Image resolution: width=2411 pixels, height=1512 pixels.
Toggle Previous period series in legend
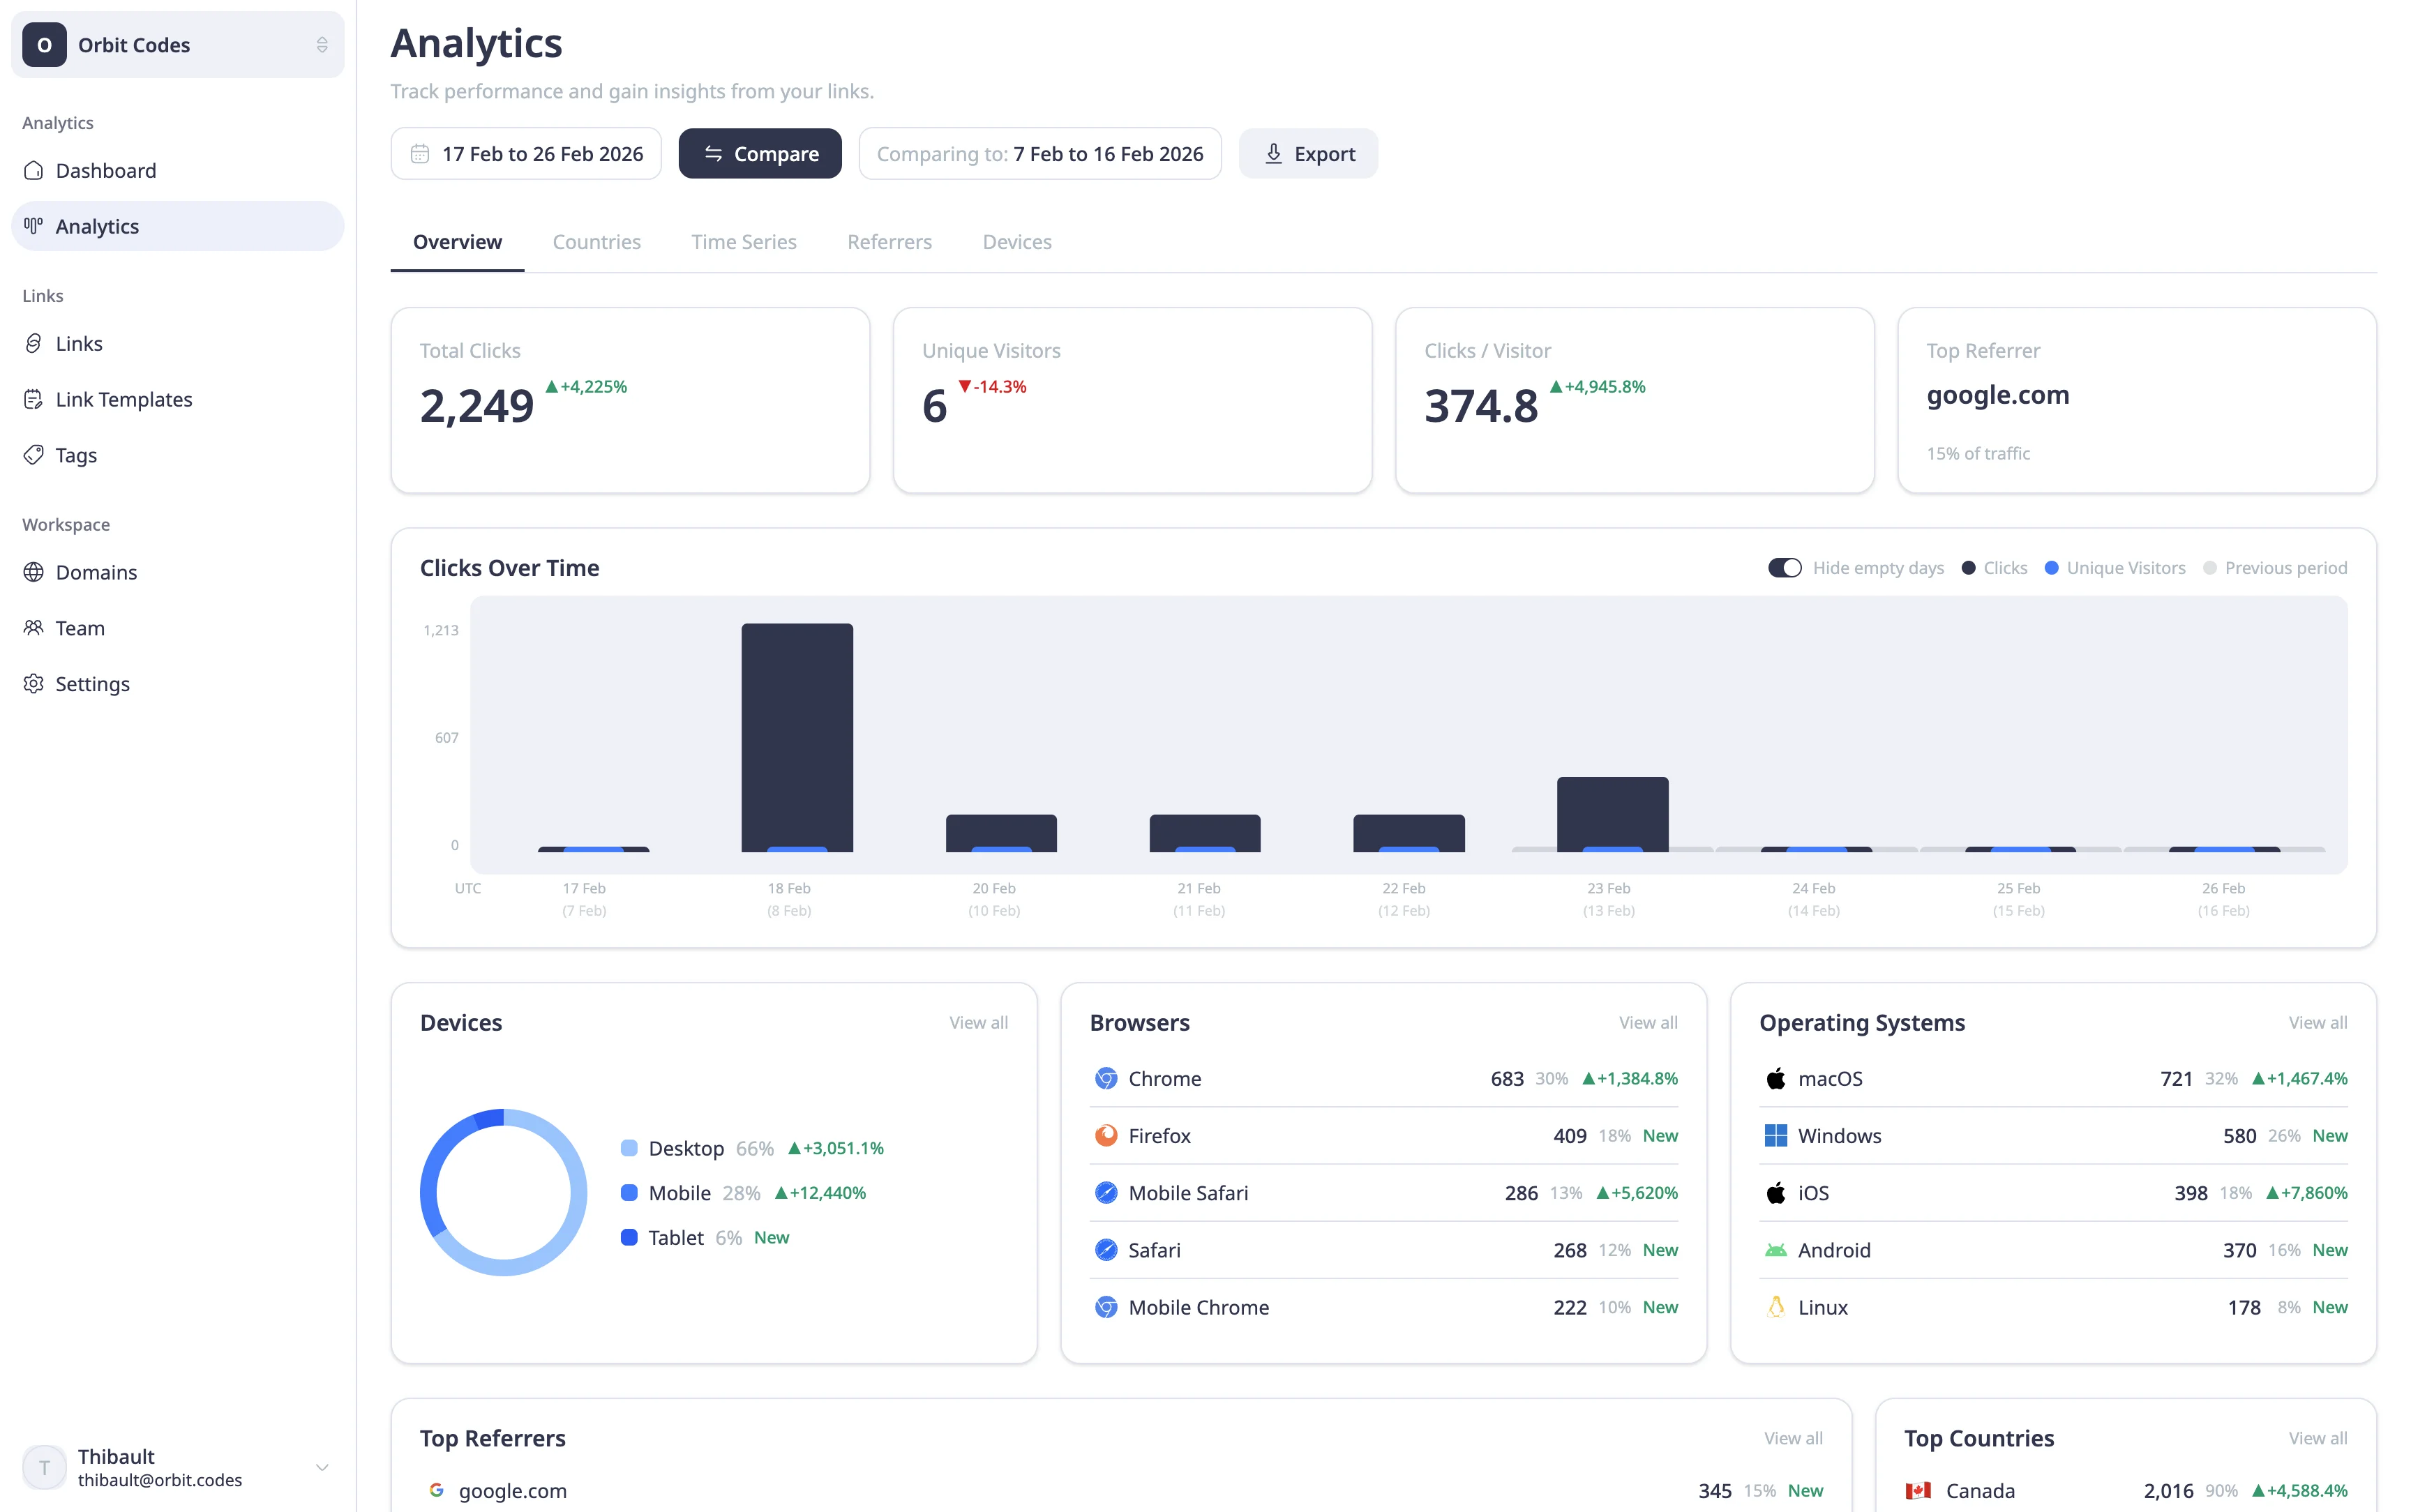point(2275,568)
